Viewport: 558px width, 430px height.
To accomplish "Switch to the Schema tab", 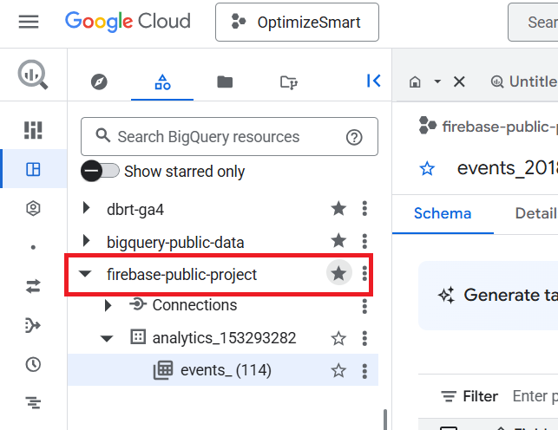I will pos(443,213).
